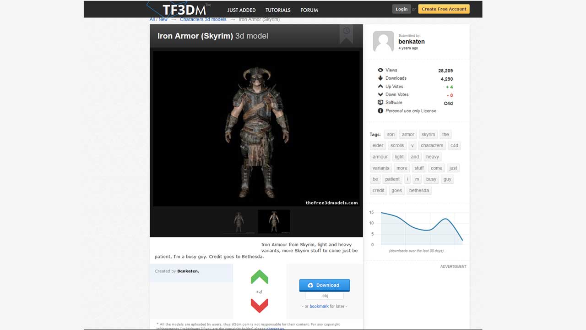Click the bookmark for later link
This screenshot has width=586, height=330.
319,306
